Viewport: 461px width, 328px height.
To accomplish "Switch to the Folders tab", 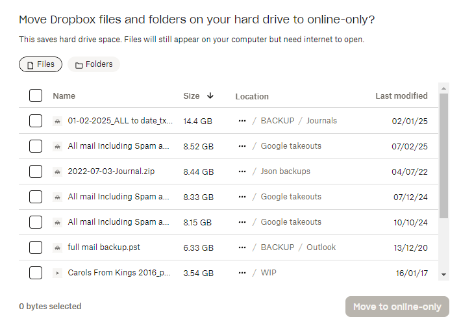I will pyautogui.click(x=93, y=64).
